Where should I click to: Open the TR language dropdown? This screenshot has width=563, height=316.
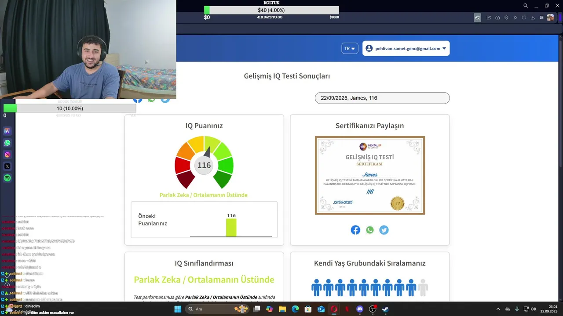[x=350, y=48]
